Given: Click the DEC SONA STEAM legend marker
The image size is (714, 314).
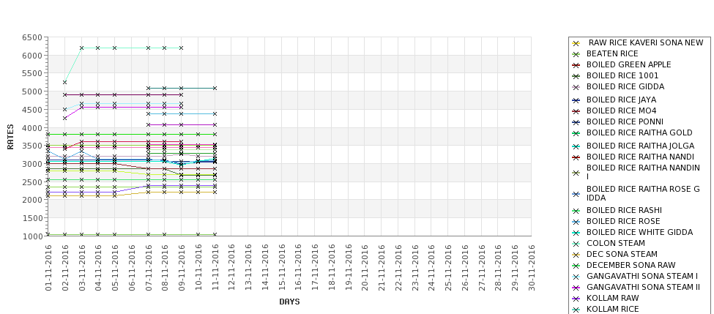Looking at the screenshot, I should [576, 255].
